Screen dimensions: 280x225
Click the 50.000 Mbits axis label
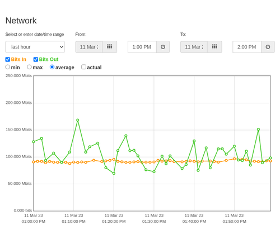pos(20,184)
